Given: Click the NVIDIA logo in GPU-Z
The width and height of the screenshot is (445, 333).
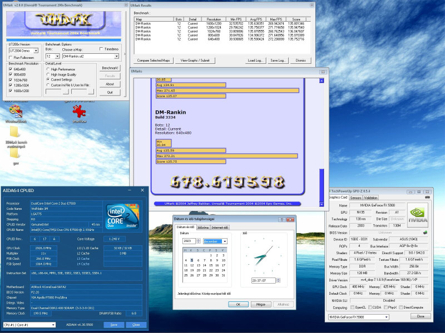Looking at the screenshot, I should click(x=418, y=215).
